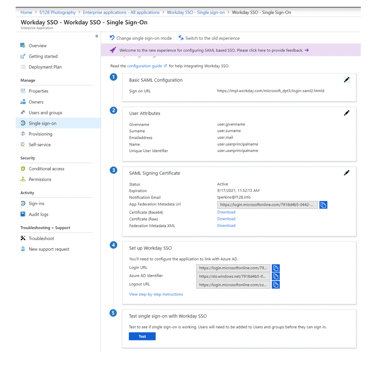Copy the App Federation Metadata Url
This screenshot has width=383, height=367.
pos(323,205)
